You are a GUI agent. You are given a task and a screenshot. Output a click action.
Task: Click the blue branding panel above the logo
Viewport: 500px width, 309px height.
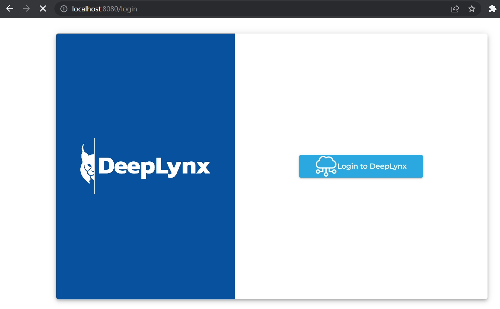(x=146, y=86)
